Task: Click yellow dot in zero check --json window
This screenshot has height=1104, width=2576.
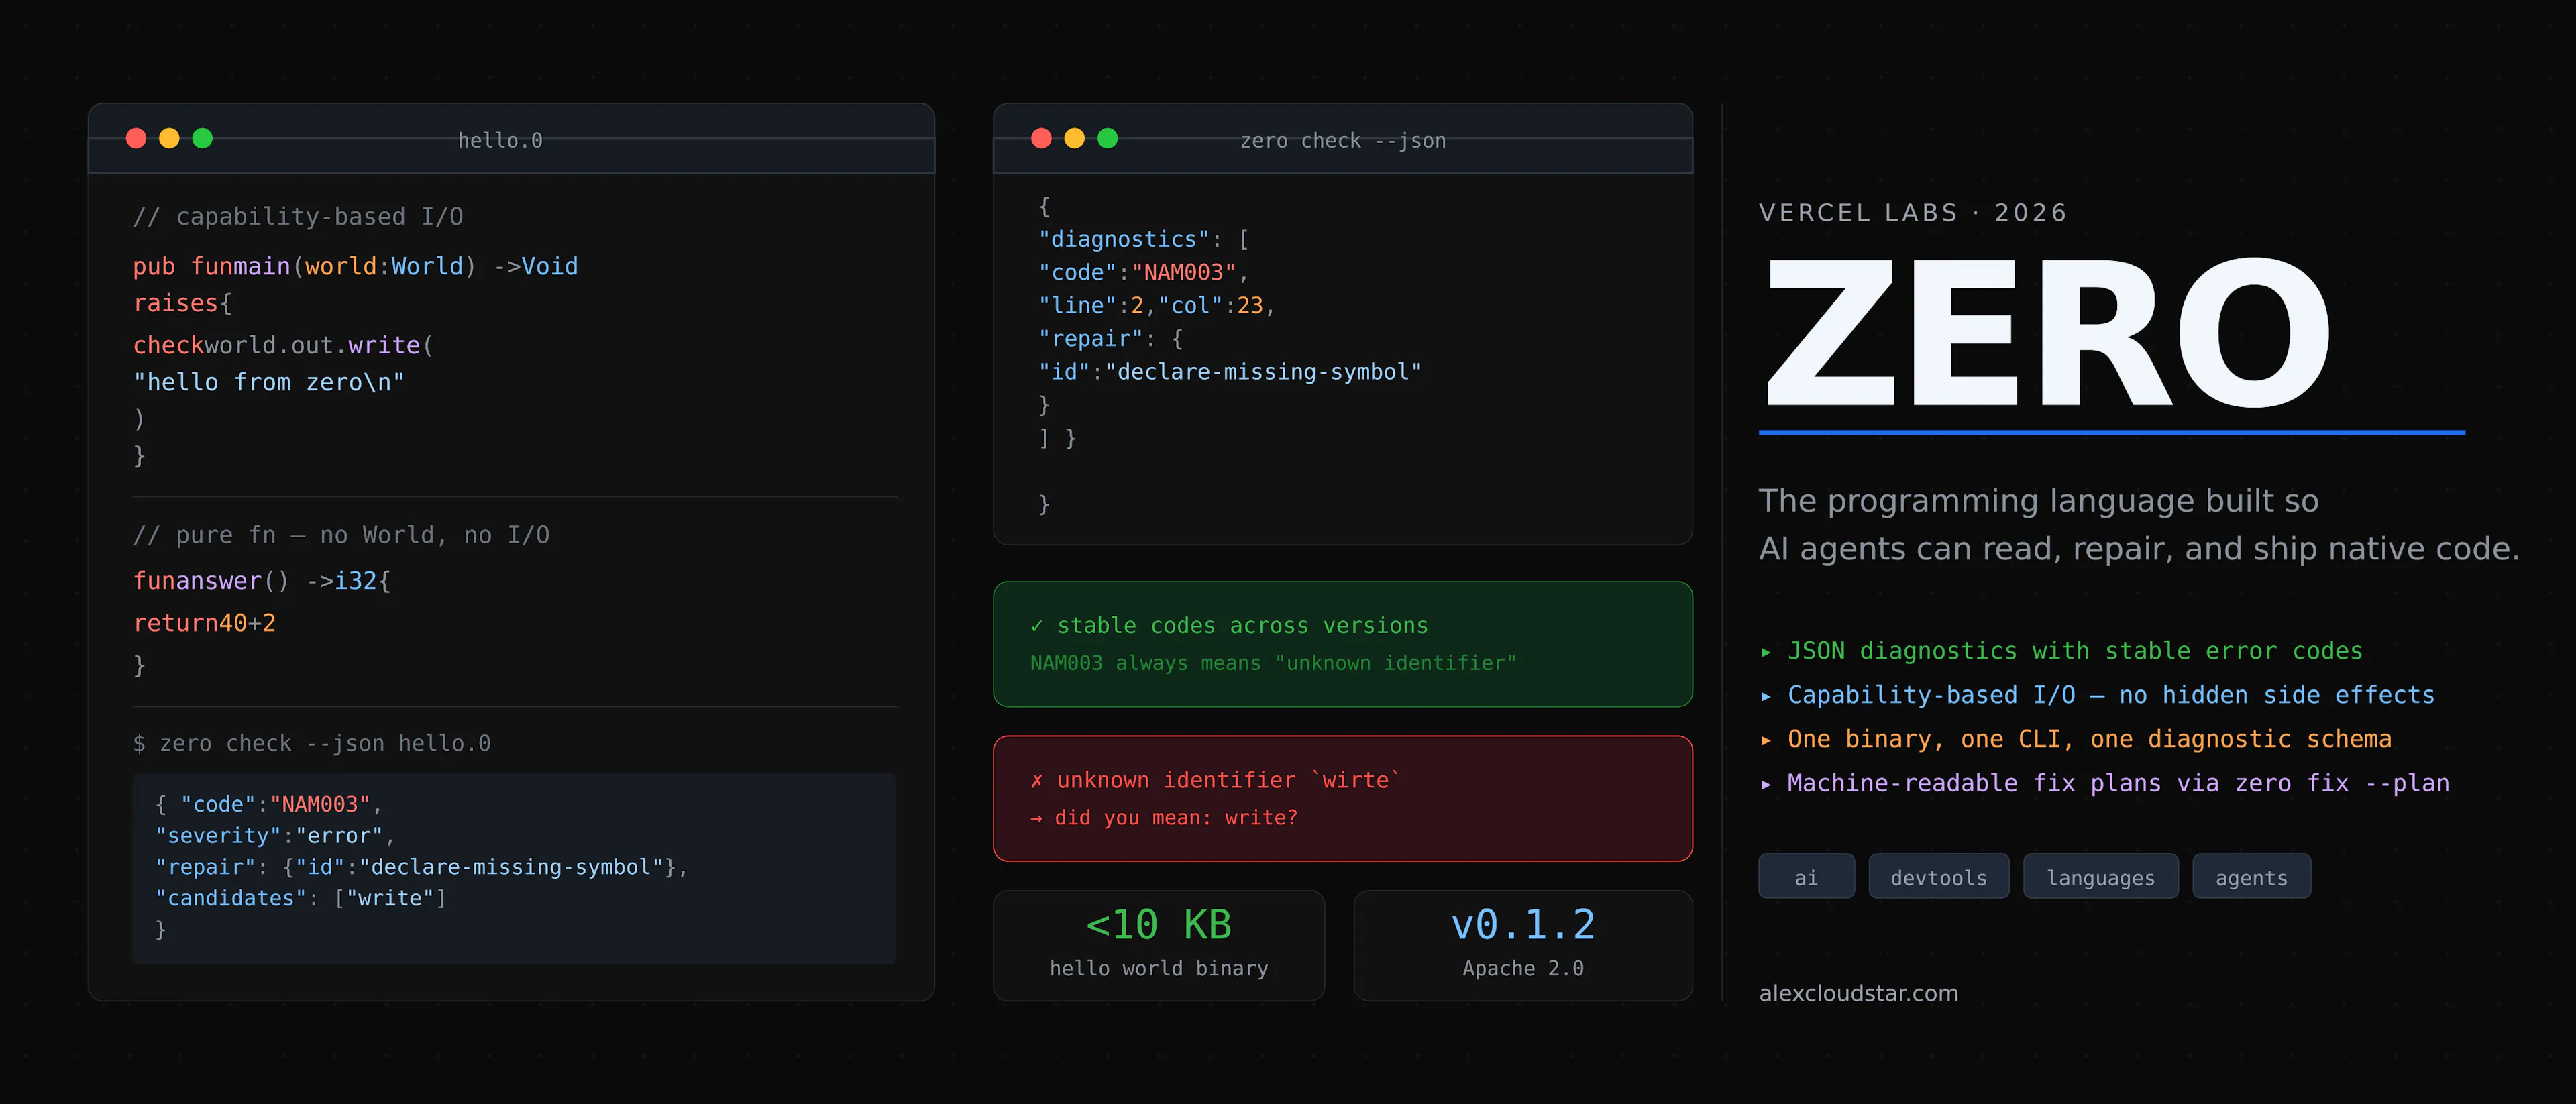Action: click(x=1074, y=138)
